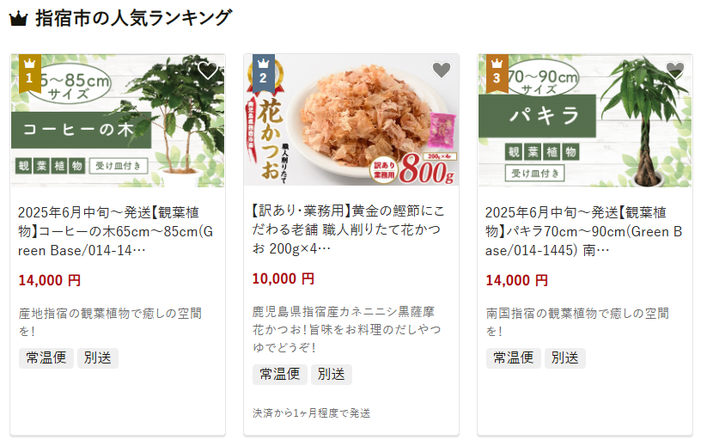The height and width of the screenshot is (446, 701).
Task: Open the コーヒーの木65cm~85cm product title link
Action: (116, 231)
